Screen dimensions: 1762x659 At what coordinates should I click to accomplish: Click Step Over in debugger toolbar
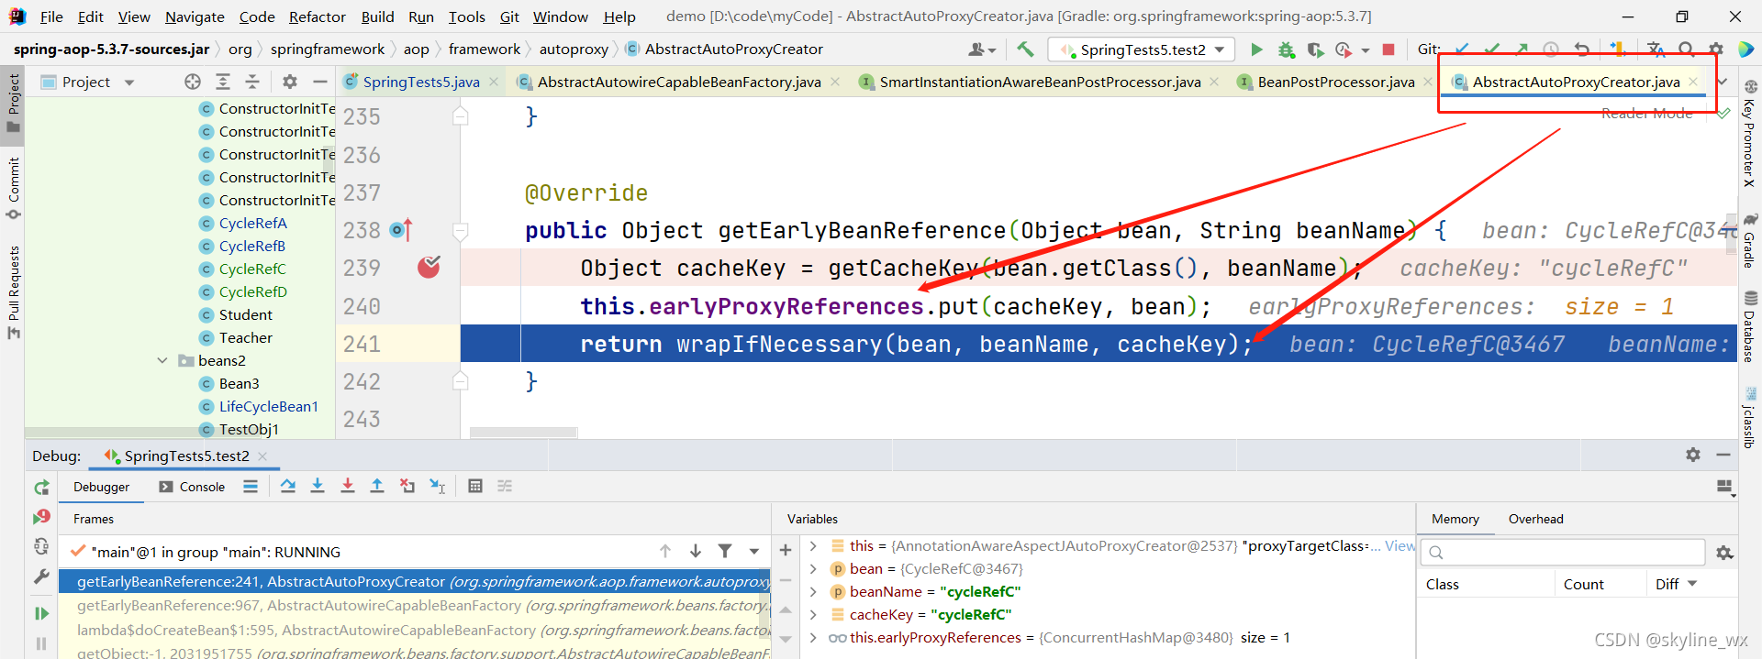tap(288, 486)
